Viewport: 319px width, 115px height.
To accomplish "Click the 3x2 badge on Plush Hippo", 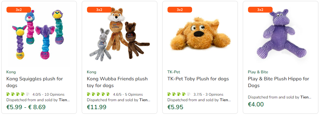I will 260,10.
